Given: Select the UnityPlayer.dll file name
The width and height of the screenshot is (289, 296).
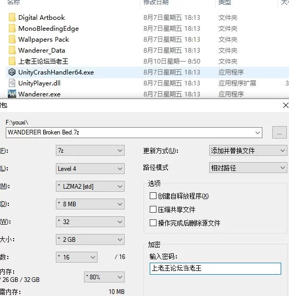Looking at the screenshot, I should tap(39, 83).
